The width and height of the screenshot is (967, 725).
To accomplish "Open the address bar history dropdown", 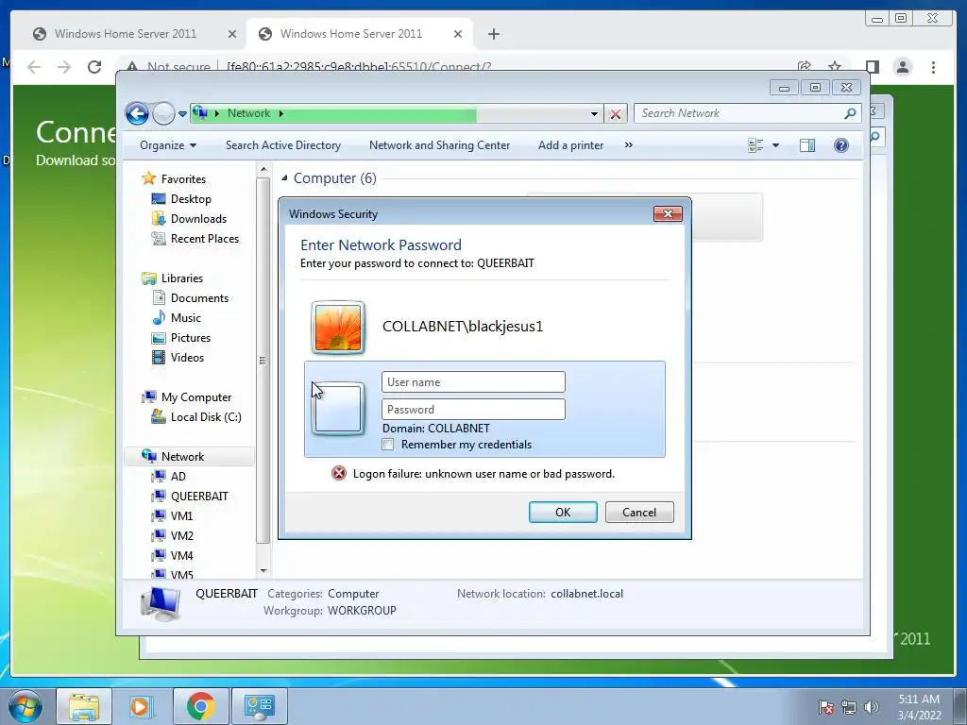I will coord(594,114).
